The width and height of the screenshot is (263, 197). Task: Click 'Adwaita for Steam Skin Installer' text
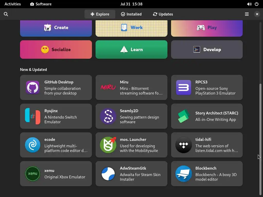pos(140,177)
